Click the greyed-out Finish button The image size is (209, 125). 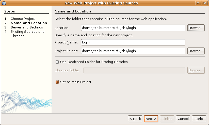point(167,119)
